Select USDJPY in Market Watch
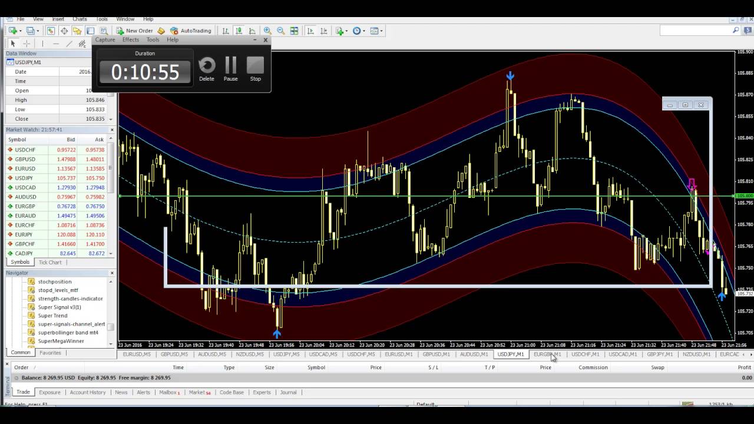754x424 pixels. pos(57,178)
